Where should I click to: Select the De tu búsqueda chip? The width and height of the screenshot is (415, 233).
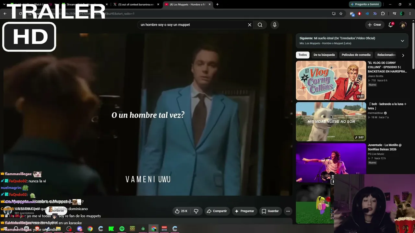click(x=324, y=55)
